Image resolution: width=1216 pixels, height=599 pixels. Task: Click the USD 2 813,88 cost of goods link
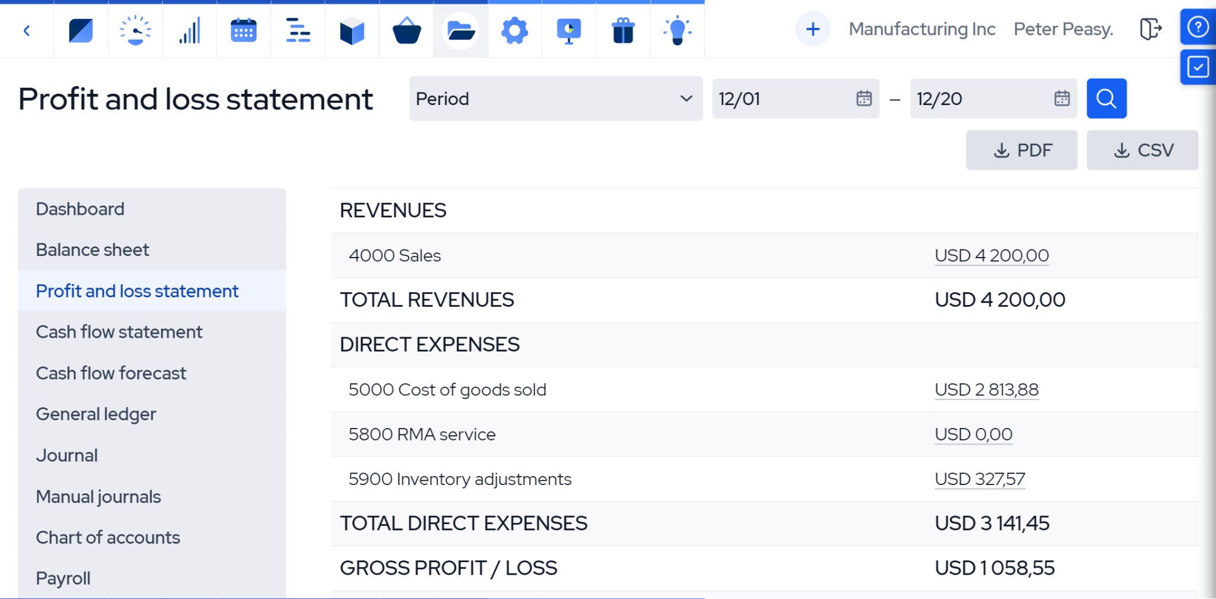[x=986, y=389]
